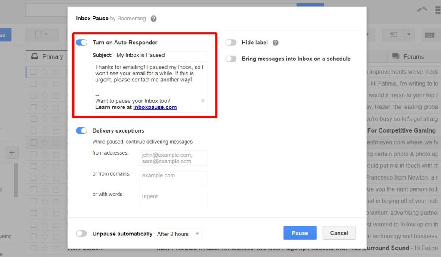Turn on Bring messages into Inbox on a schedule
This screenshot has width=441, height=257.
pyautogui.click(x=231, y=59)
